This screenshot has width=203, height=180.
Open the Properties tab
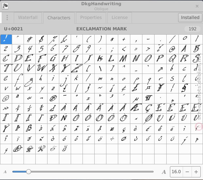91,18
